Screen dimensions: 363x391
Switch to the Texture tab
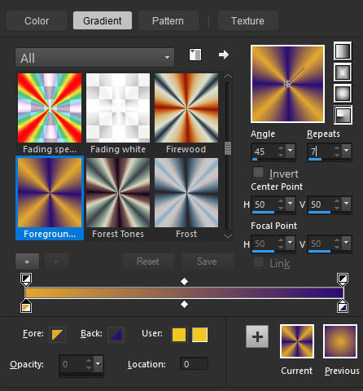point(247,20)
